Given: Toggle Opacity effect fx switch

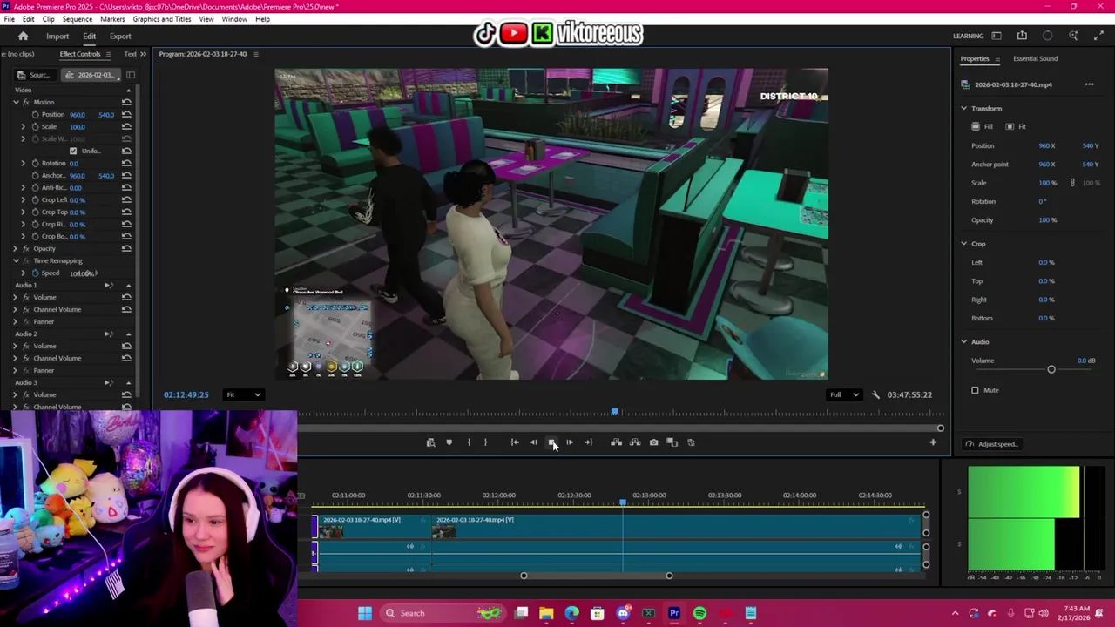Looking at the screenshot, I should click(26, 248).
